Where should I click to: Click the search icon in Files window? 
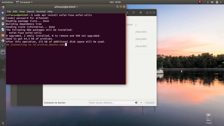[x=127, y=13]
